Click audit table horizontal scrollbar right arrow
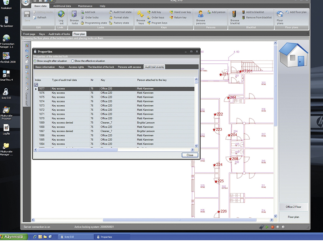Screen dimensions: 323x242 (x=193, y=150)
